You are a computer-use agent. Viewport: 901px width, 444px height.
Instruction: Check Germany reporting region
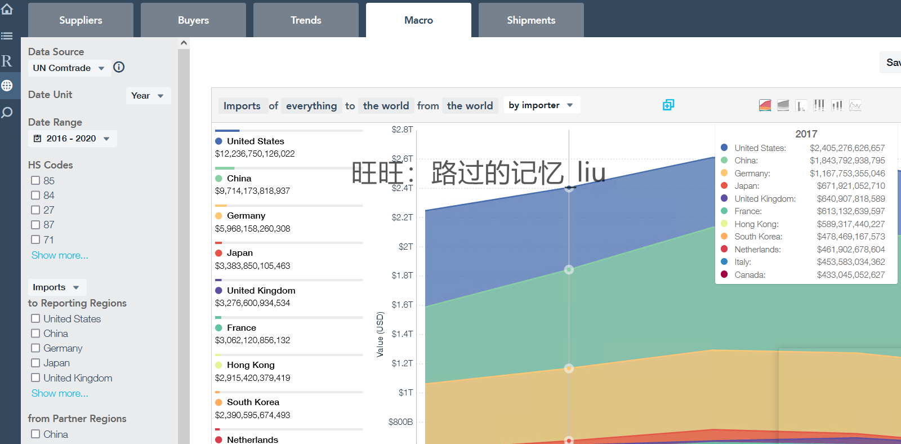click(x=35, y=348)
